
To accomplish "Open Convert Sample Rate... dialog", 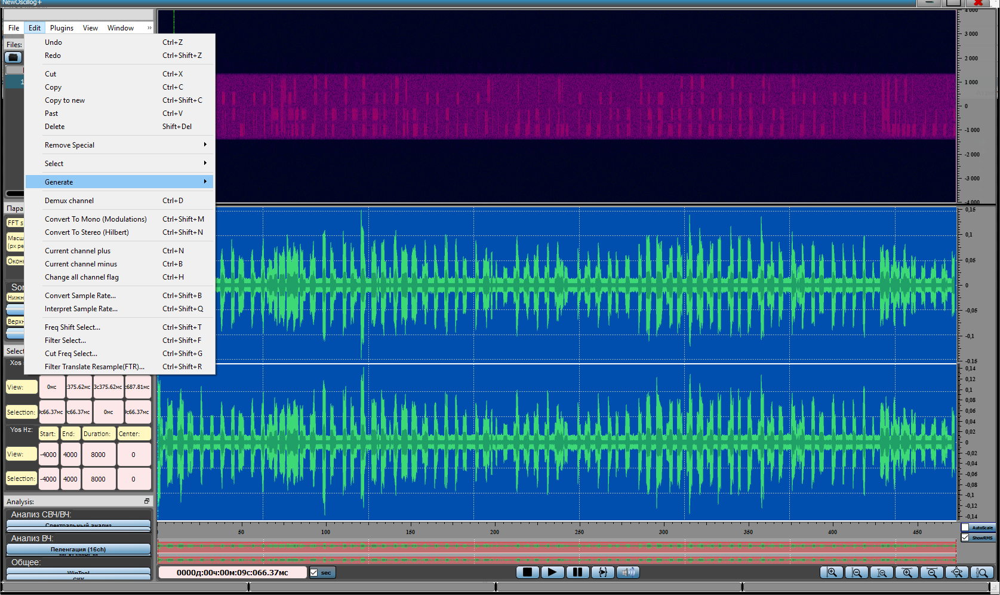I will click(120, 296).
